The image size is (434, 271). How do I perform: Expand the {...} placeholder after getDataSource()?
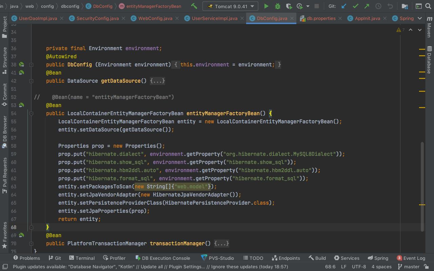(x=157, y=81)
